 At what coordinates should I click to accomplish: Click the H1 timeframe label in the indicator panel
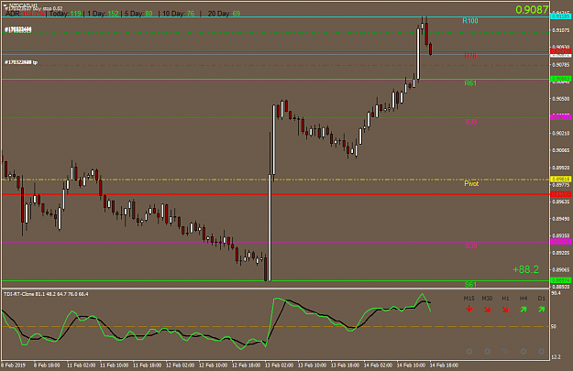pyautogui.click(x=505, y=299)
